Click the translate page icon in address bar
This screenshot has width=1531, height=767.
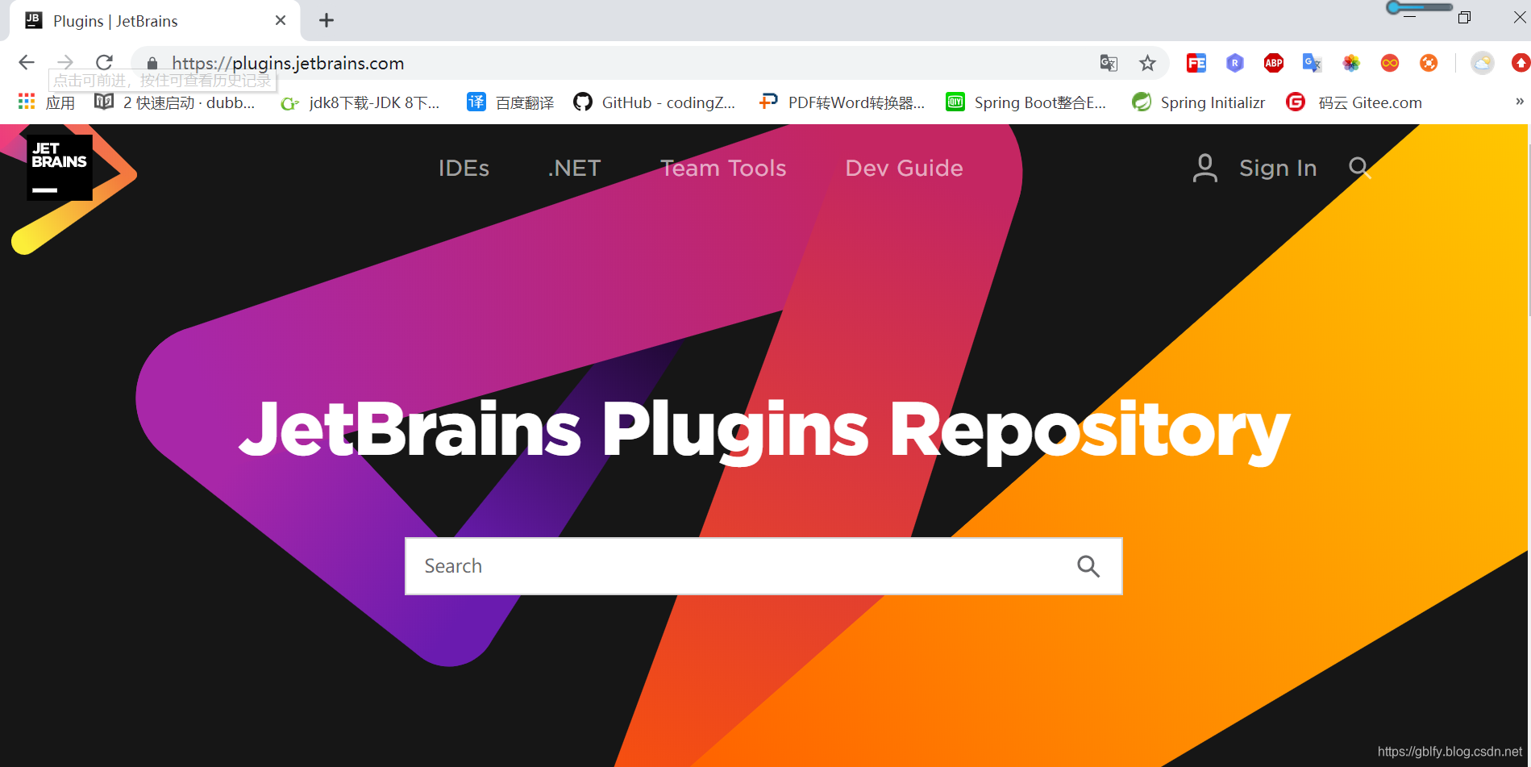point(1109,63)
